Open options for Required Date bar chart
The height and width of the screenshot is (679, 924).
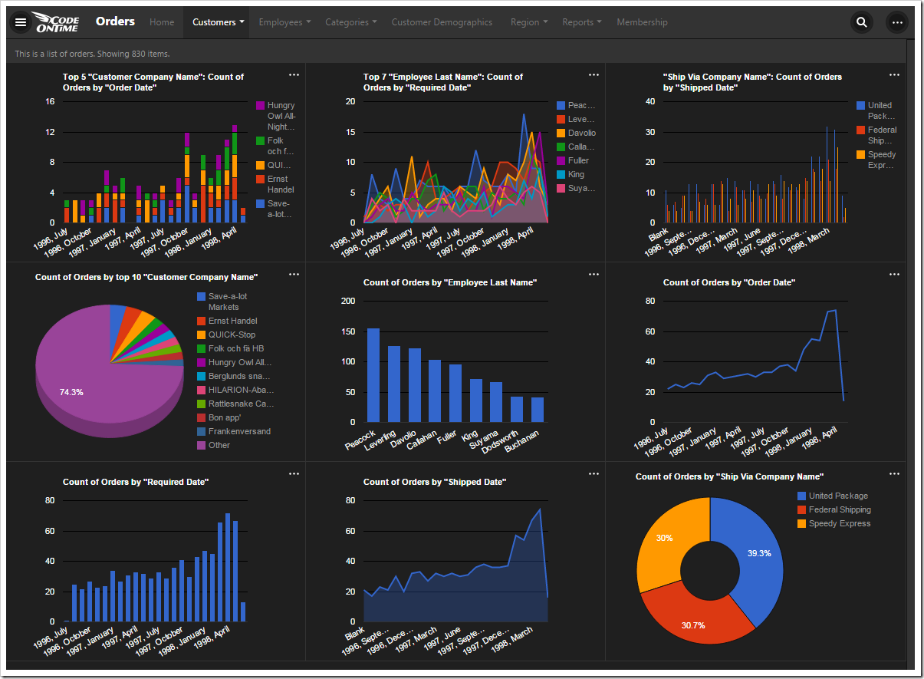[294, 474]
